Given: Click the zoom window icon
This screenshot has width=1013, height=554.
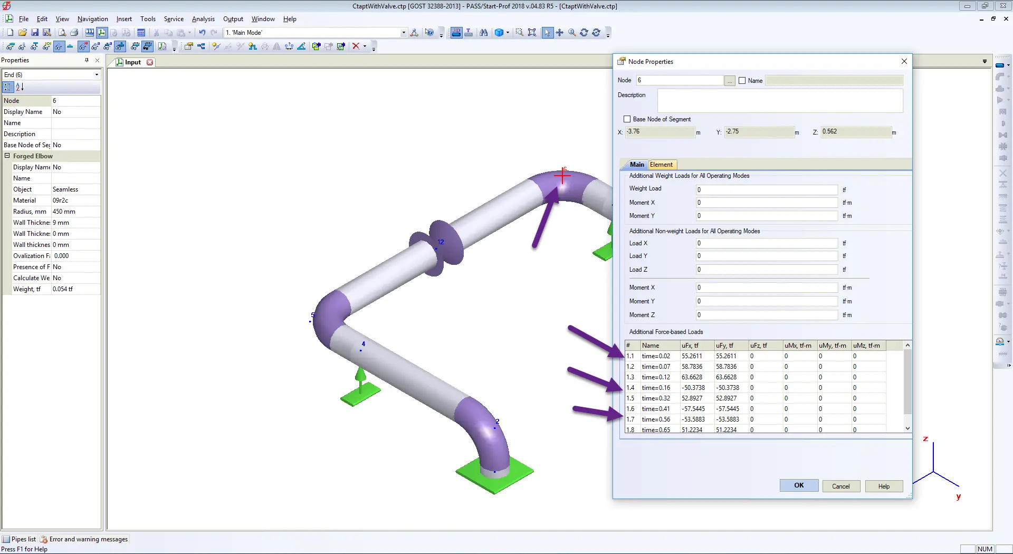Looking at the screenshot, I should 519,33.
